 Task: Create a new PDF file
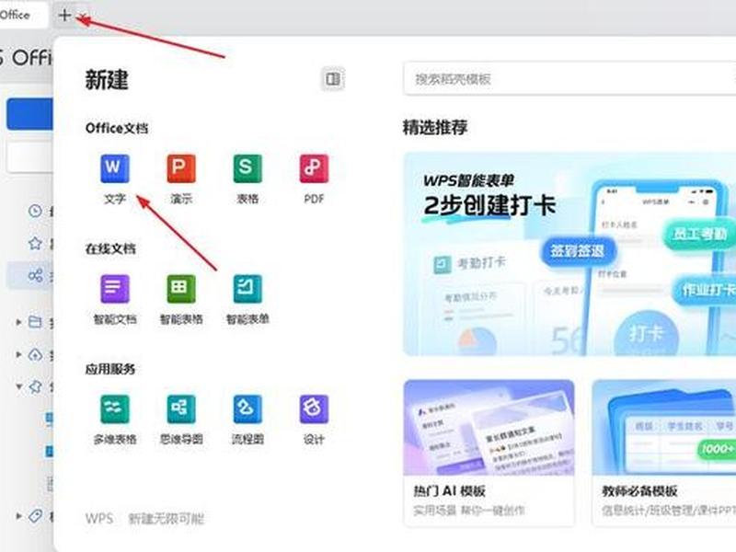click(314, 178)
